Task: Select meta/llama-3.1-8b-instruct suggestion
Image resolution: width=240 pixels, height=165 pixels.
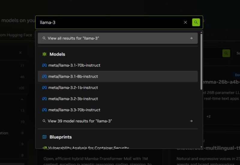Action: [x=118, y=76]
